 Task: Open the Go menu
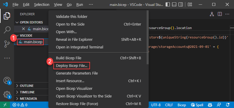click(69, 5)
